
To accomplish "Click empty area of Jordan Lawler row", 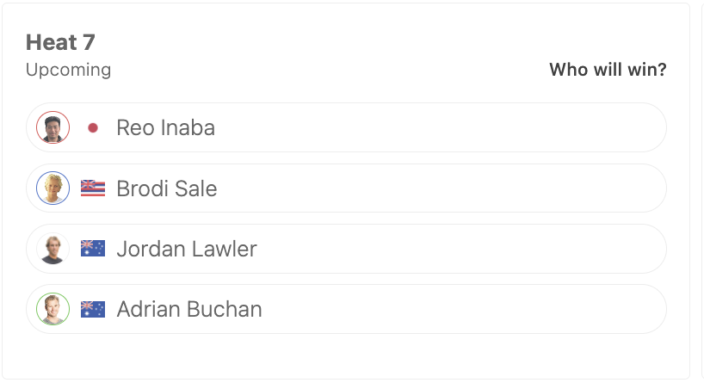I will point(462,249).
